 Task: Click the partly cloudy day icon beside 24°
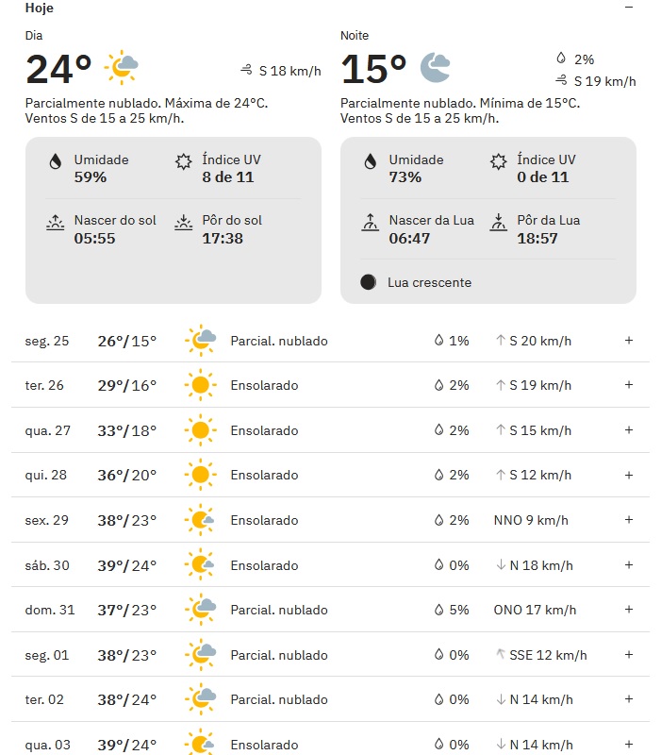point(123,67)
